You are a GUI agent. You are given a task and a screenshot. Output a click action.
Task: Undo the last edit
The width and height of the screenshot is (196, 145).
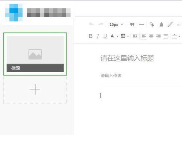pos(92,24)
